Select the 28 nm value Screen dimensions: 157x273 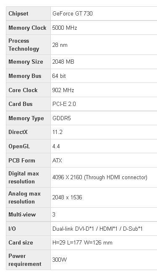60,45
